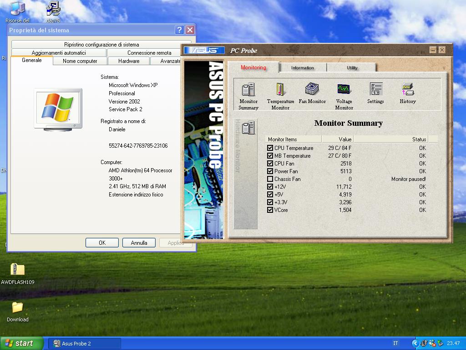Screen dimensions: 466x350
Task: Select the Generale tab
Action: point(32,60)
